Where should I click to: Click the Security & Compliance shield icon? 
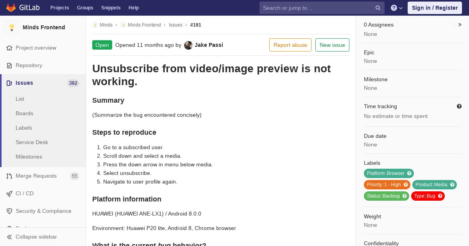pos(9,211)
